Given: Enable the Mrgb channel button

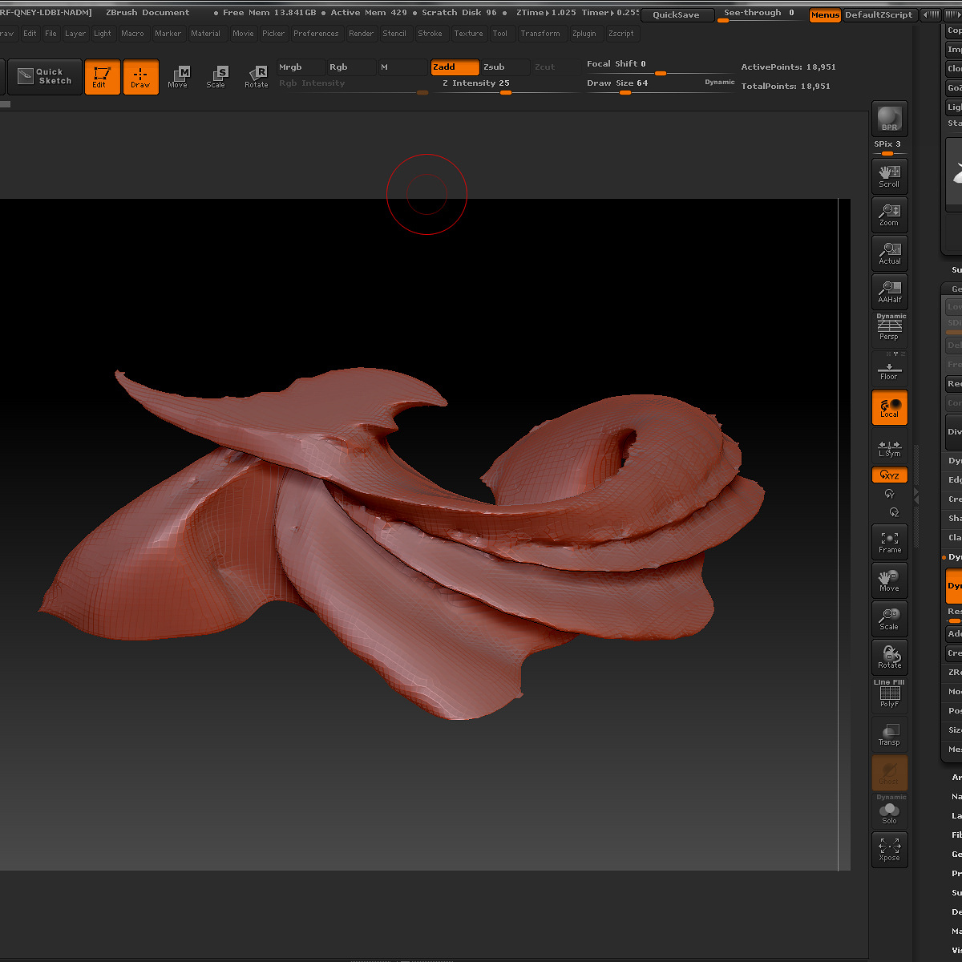Looking at the screenshot, I should 301,67.
